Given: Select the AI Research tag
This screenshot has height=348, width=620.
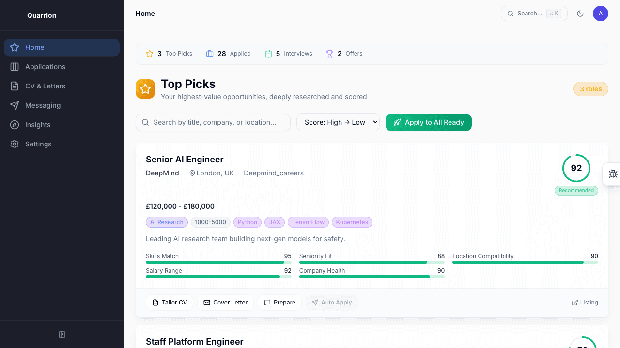Looking at the screenshot, I should click(x=167, y=222).
